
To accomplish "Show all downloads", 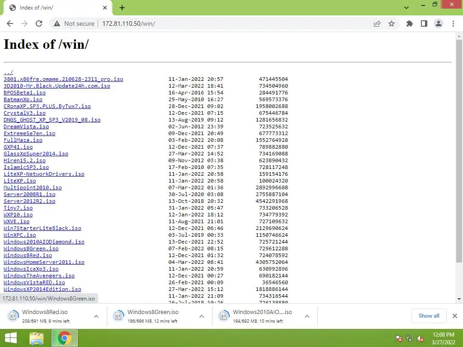I will (429, 316).
